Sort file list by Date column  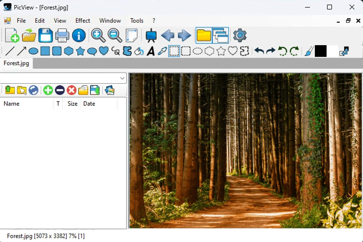tap(99, 104)
